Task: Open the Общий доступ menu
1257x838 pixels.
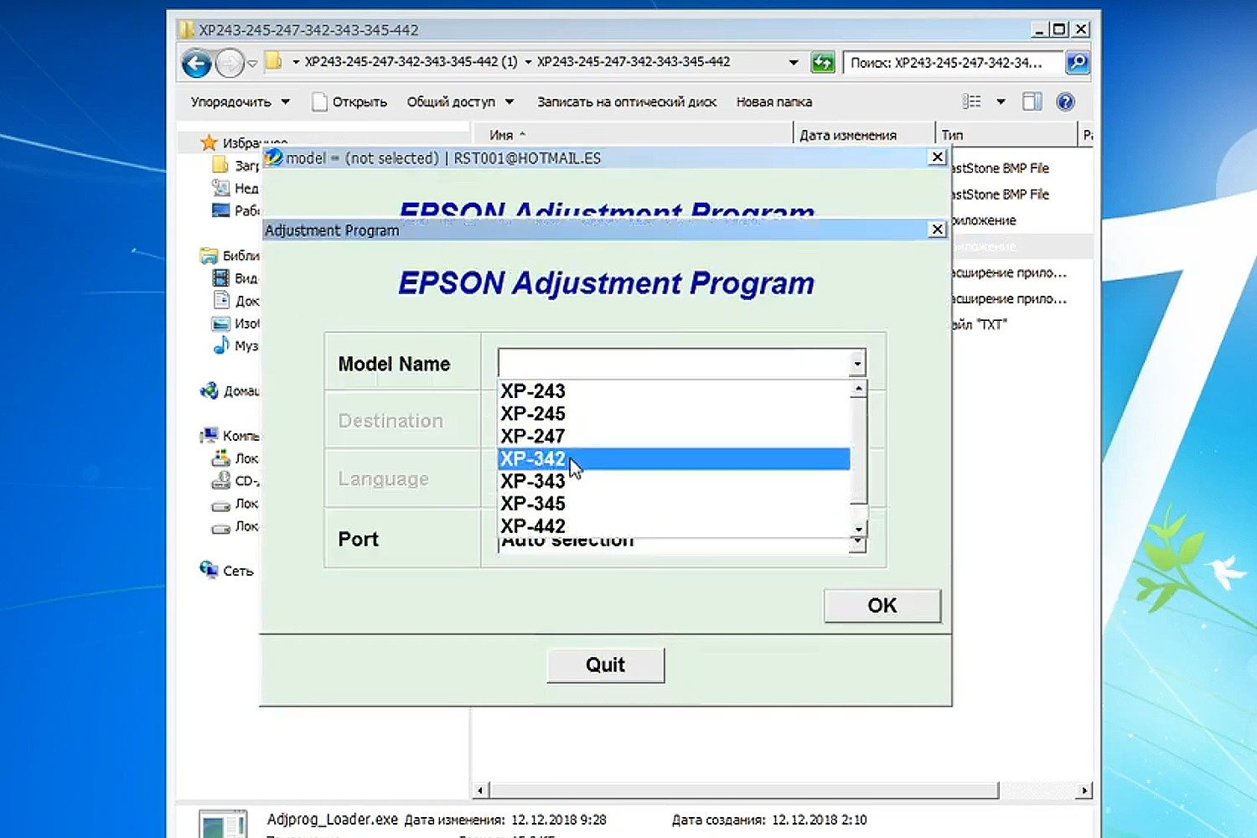Action: click(x=460, y=102)
